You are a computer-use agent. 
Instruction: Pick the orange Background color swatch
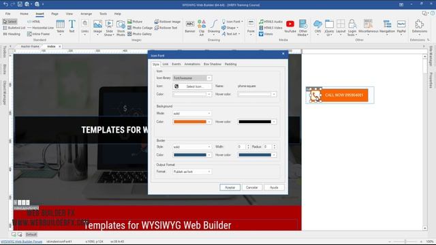point(189,122)
